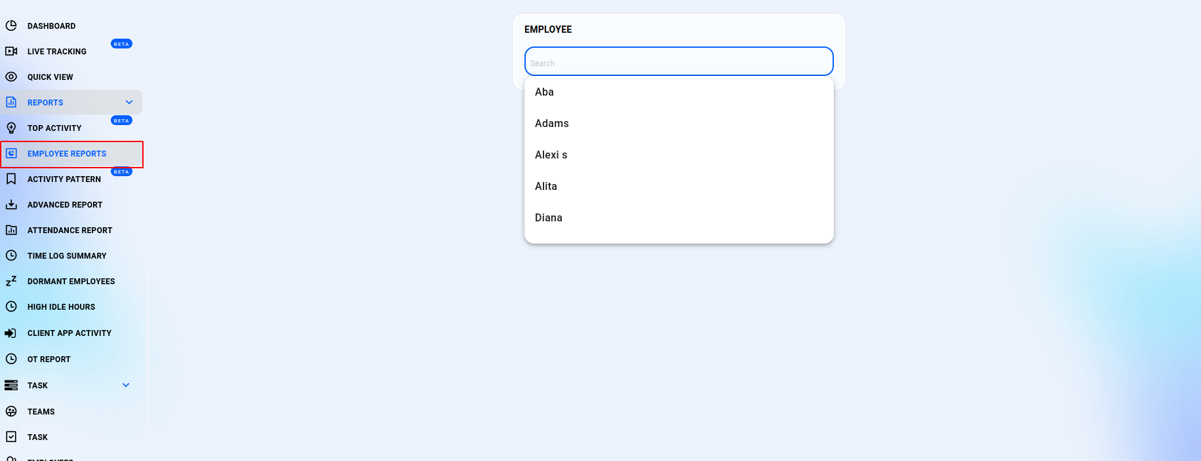Expand the Task section chevron

[x=126, y=385]
